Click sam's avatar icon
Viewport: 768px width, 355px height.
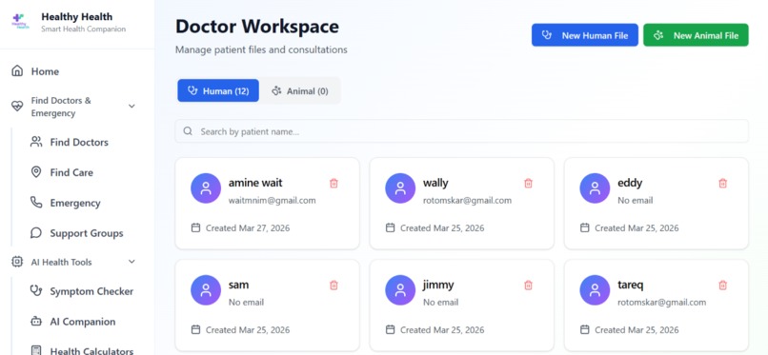click(206, 290)
